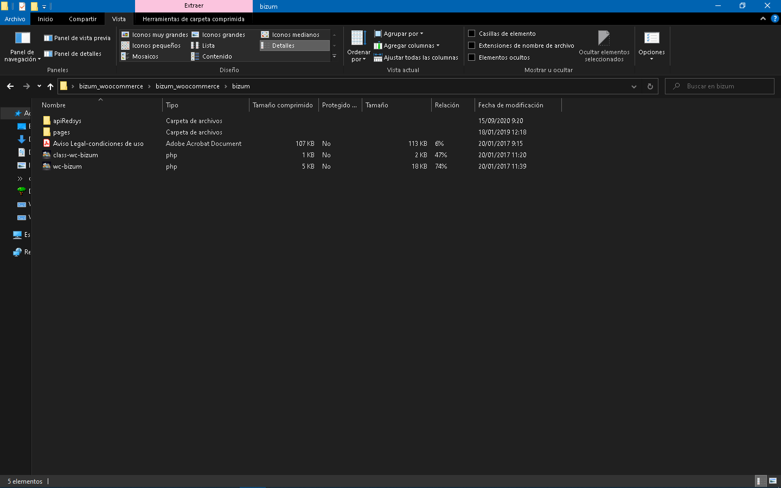The height and width of the screenshot is (488, 781).
Task: Open the Agregar columnas dropdown
Action: click(407, 46)
